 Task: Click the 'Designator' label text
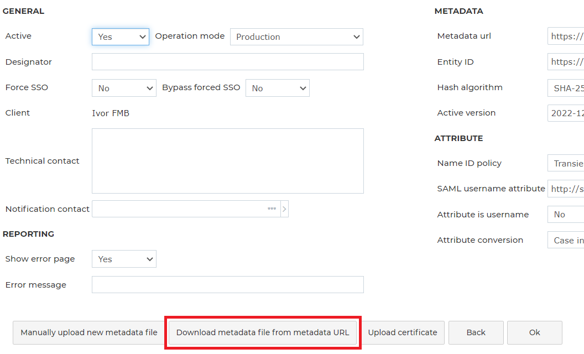(x=29, y=62)
